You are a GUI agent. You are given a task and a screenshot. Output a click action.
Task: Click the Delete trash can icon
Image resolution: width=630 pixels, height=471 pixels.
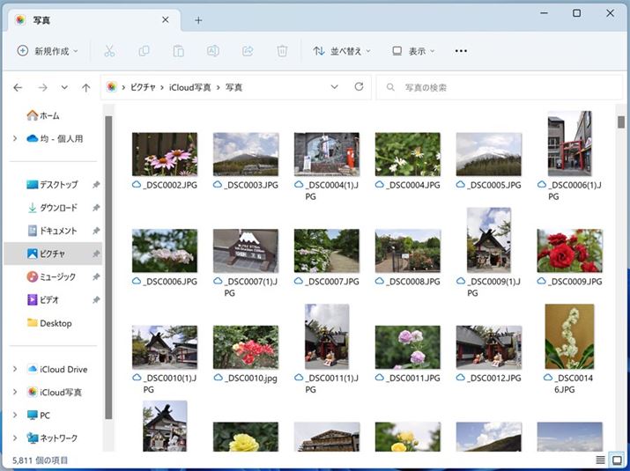pos(282,51)
